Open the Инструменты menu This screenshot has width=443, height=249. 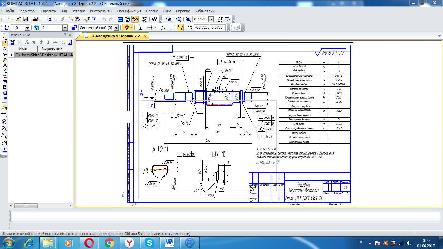click(101, 11)
